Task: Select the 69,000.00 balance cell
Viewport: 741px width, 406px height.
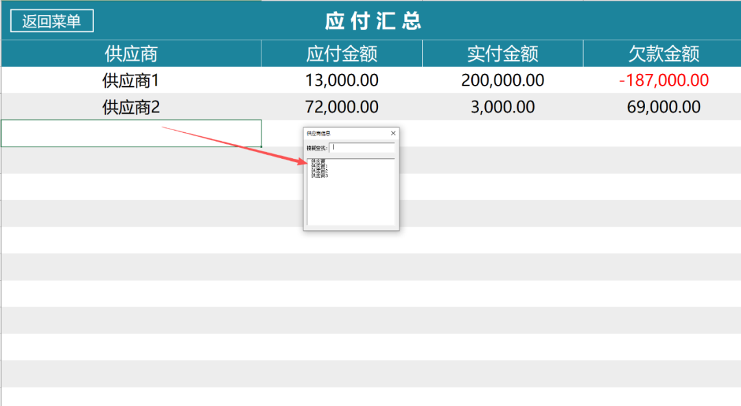Action: (663, 107)
